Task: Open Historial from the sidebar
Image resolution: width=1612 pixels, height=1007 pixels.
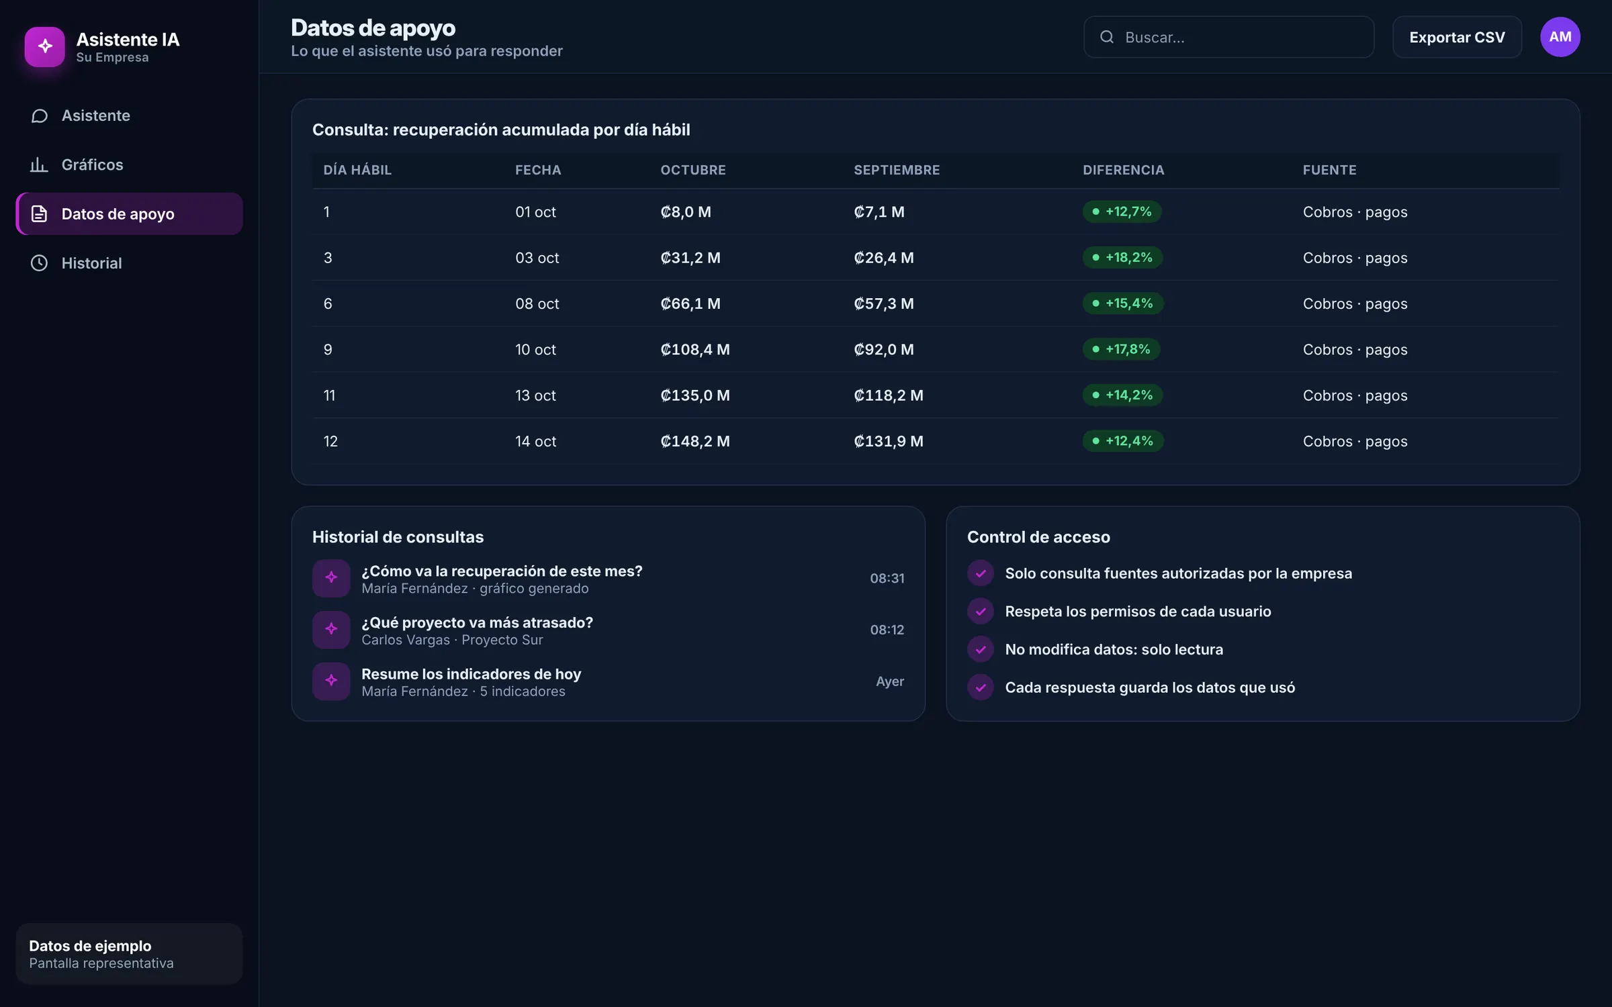Action: (130, 263)
